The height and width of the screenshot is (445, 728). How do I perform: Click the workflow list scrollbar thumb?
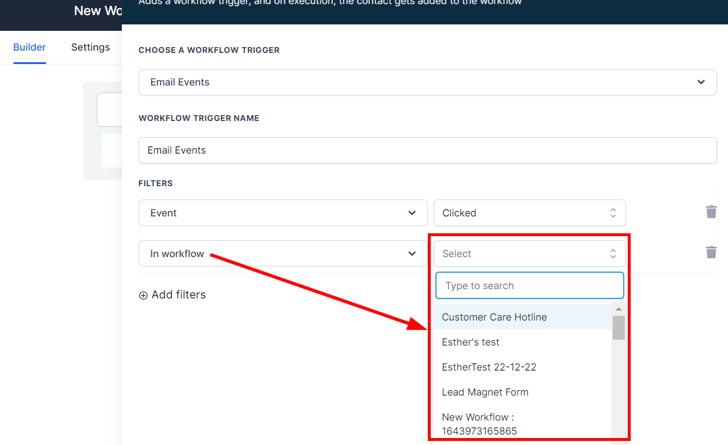pos(618,327)
